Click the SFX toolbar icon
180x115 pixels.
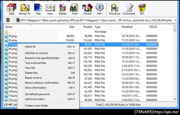142,9
